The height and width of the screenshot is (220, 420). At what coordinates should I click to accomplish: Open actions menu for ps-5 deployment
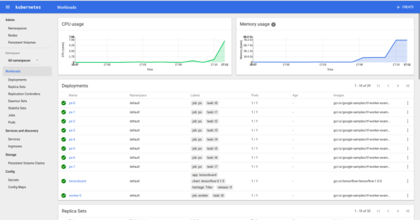(x=407, y=148)
